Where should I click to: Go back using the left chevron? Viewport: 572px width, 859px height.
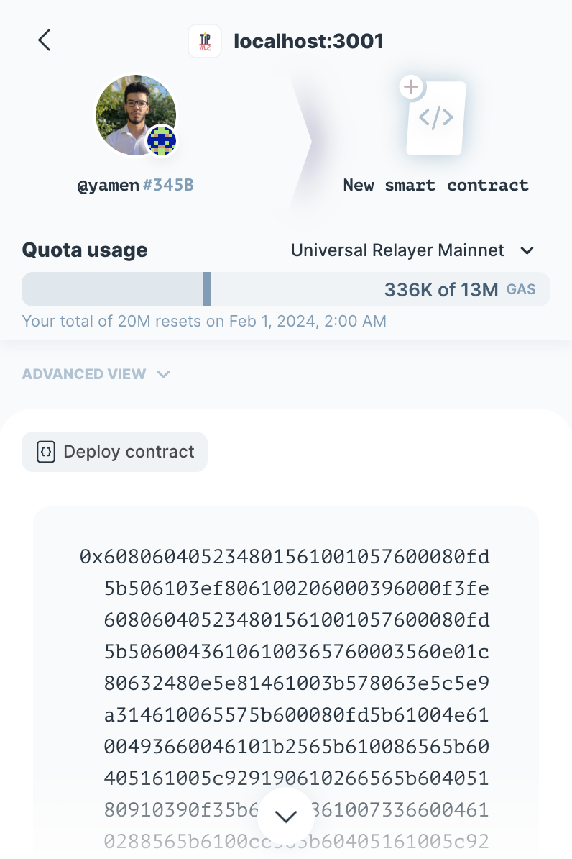(45, 40)
